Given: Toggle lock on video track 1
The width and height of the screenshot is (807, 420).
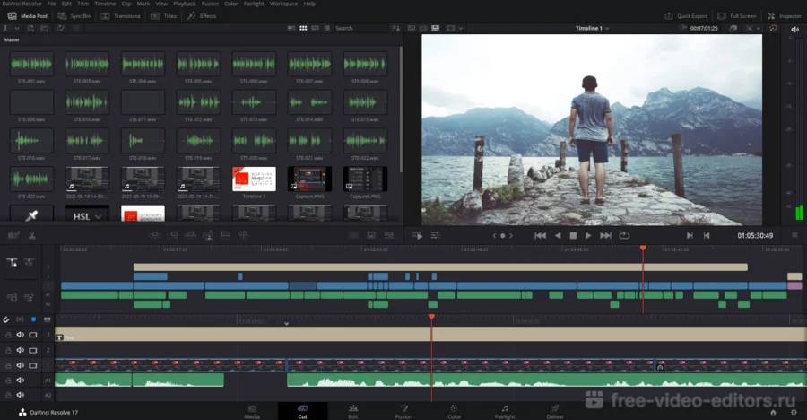Looking at the screenshot, I should (x=8, y=365).
